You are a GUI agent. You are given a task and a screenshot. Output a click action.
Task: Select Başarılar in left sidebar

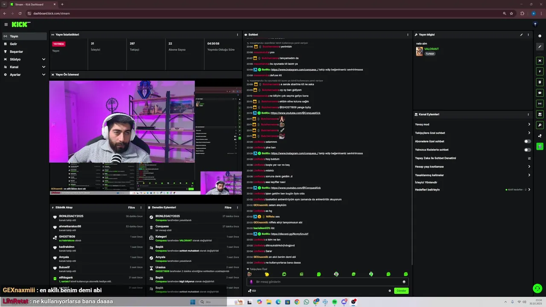[24, 52]
